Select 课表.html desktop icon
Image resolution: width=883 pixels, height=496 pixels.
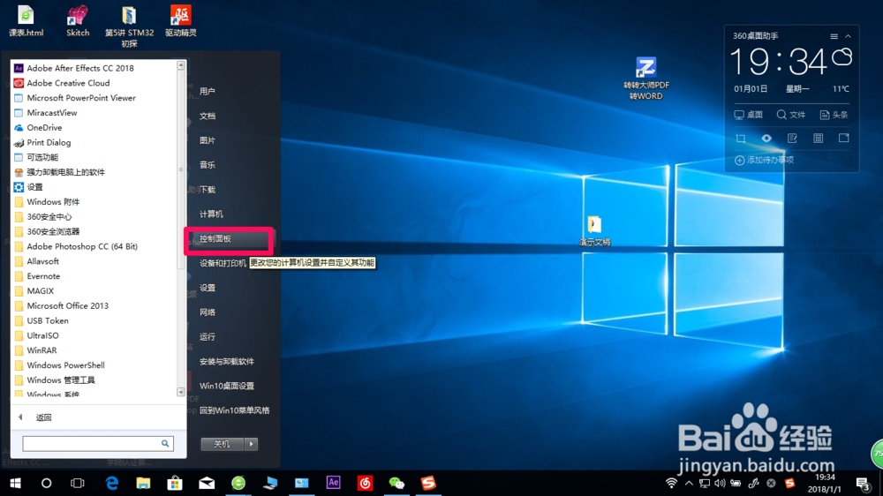coord(26,21)
